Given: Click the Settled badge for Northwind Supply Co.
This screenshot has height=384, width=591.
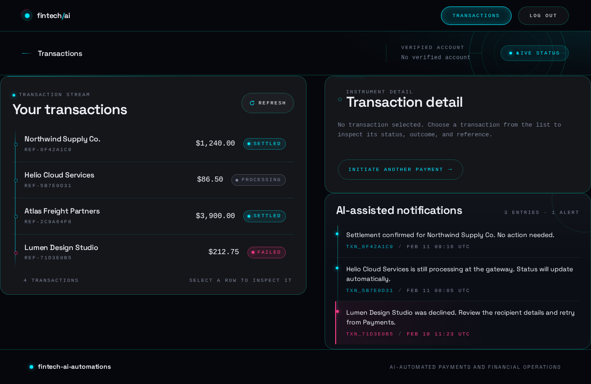Looking at the screenshot, I should [265, 144].
